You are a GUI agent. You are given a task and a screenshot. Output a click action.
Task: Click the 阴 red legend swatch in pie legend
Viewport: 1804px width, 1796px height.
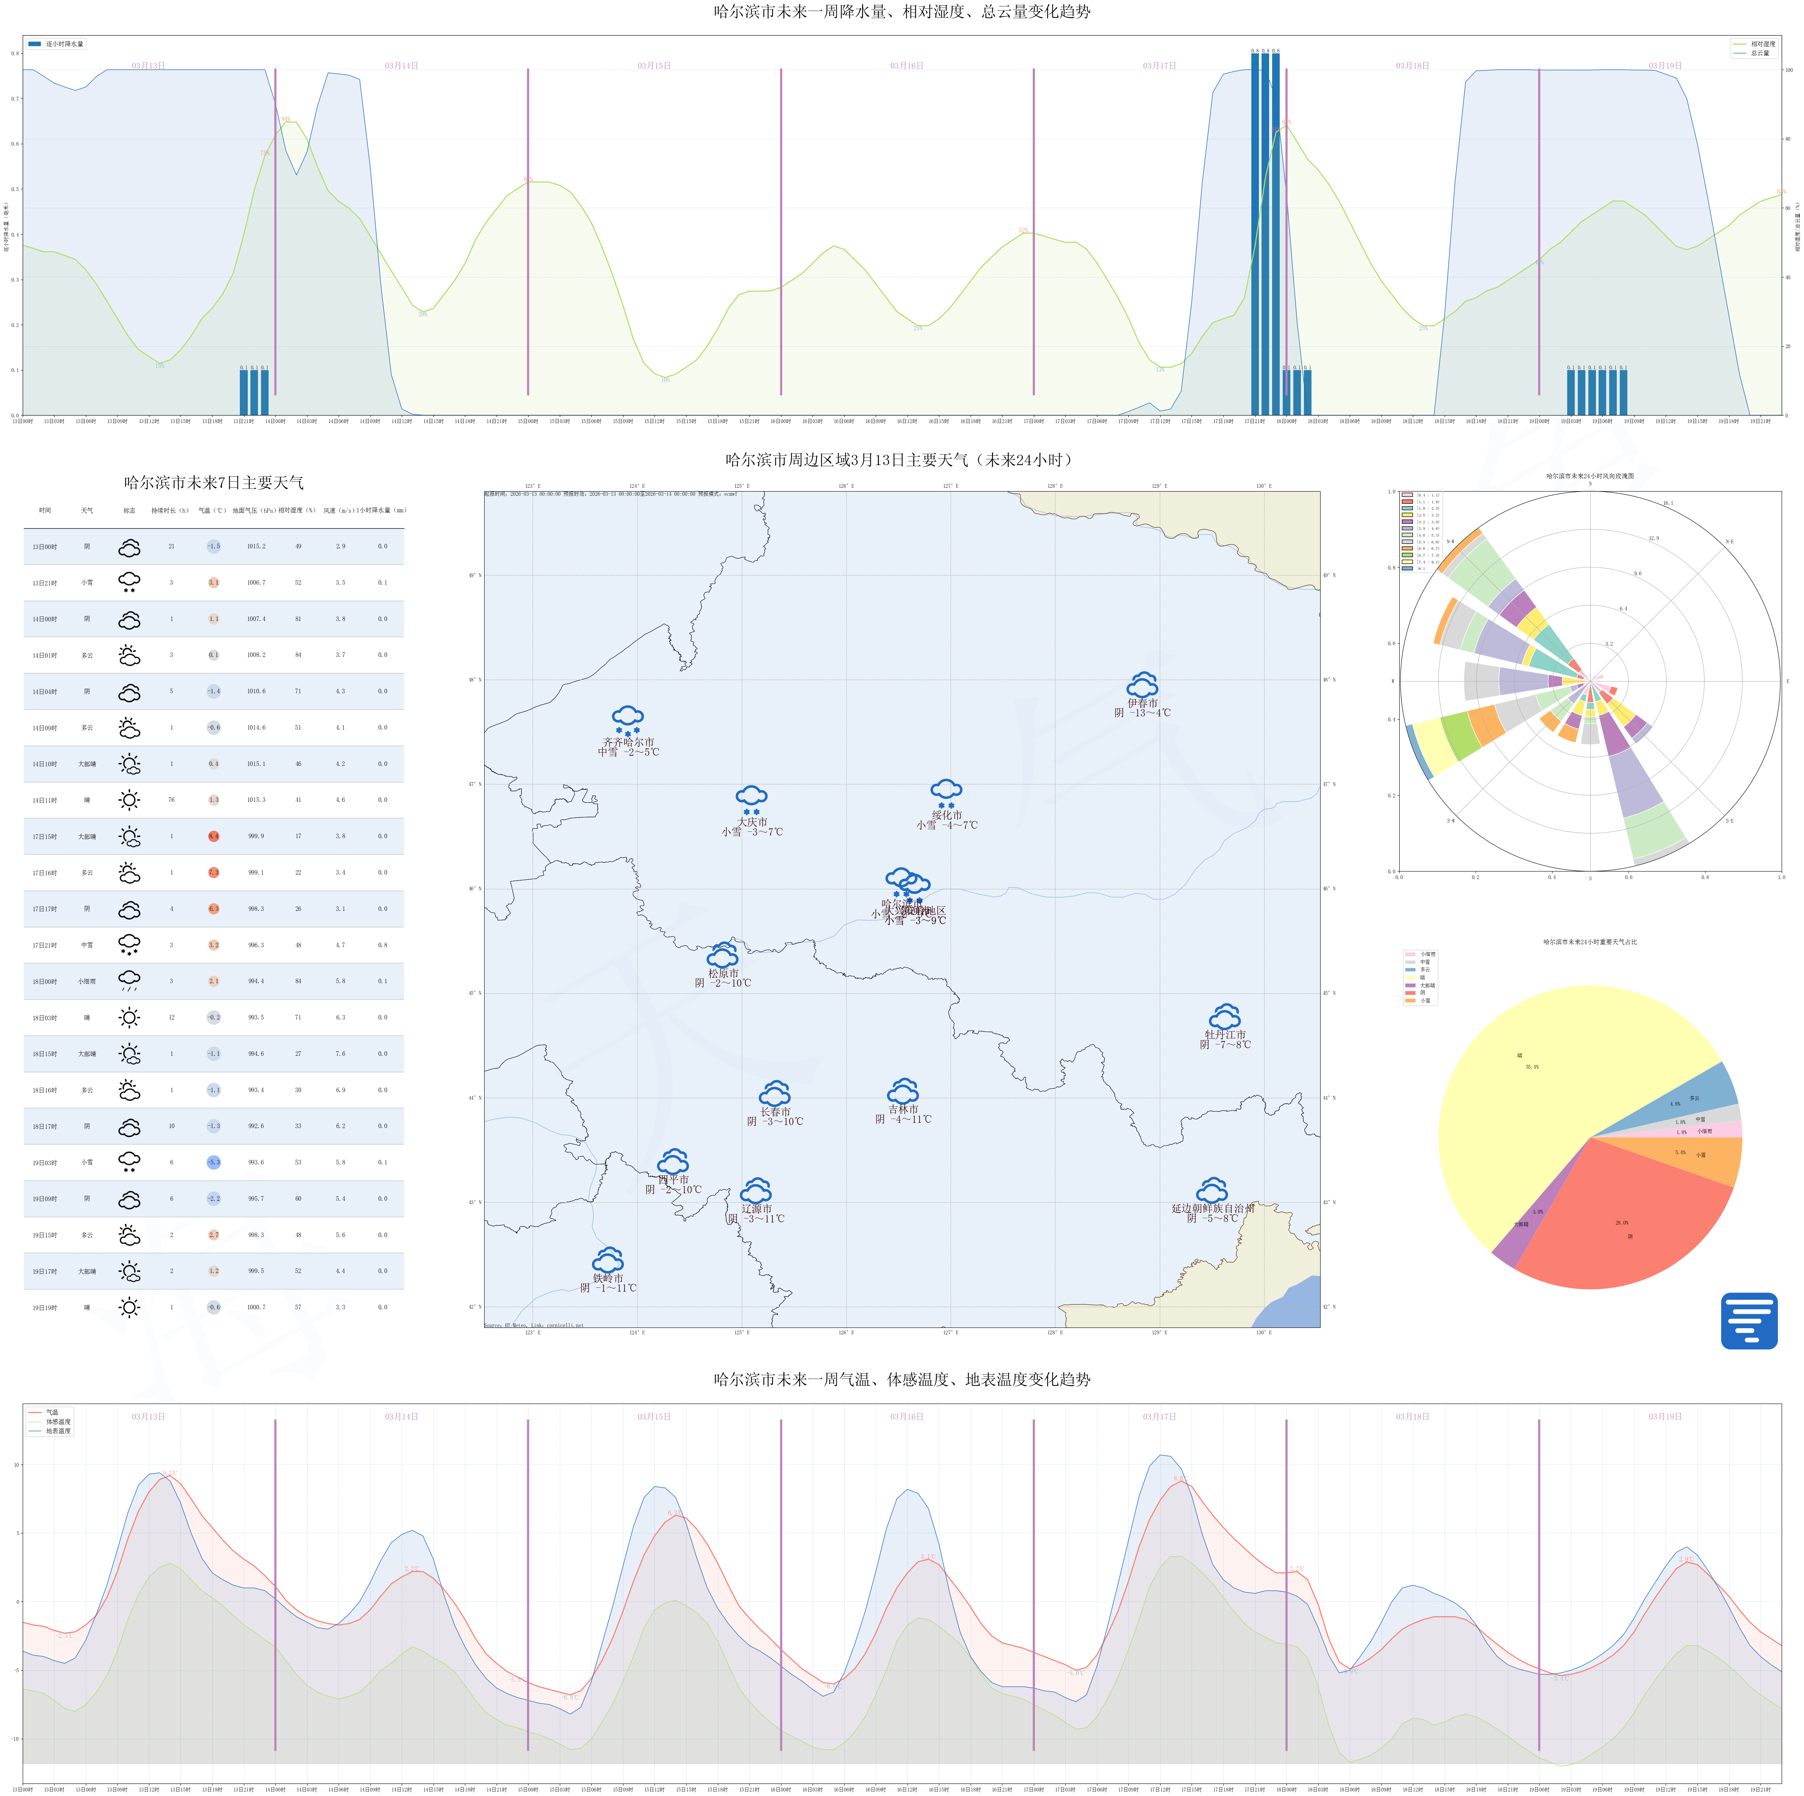pyautogui.click(x=1411, y=993)
